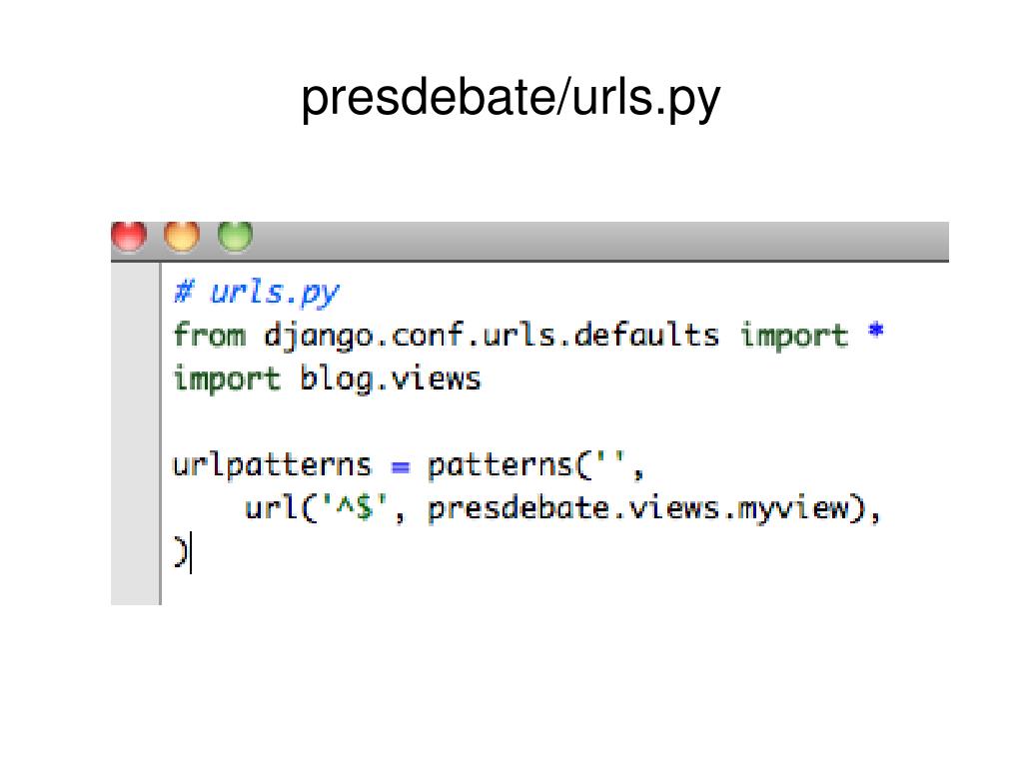Screen dimensions: 1023x767
Task: Click the 'patterns(' function call
Action: tap(511, 466)
